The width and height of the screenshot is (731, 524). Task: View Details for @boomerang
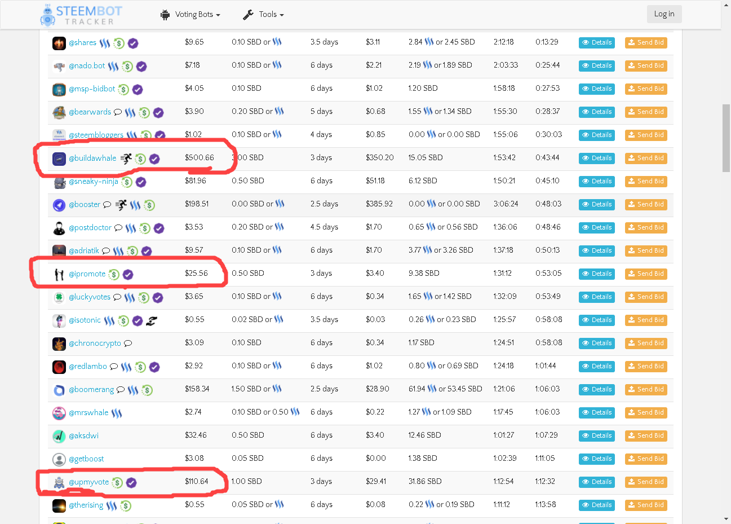click(x=597, y=390)
